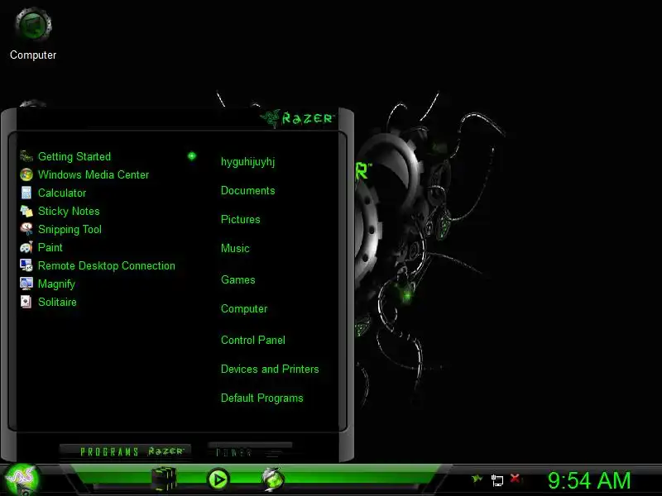Open the 9:54 AM taskbar clock
The height and width of the screenshot is (496, 662).
pyautogui.click(x=589, y=480)
